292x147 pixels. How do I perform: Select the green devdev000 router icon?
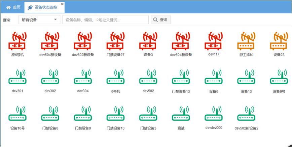coord(214,113)
